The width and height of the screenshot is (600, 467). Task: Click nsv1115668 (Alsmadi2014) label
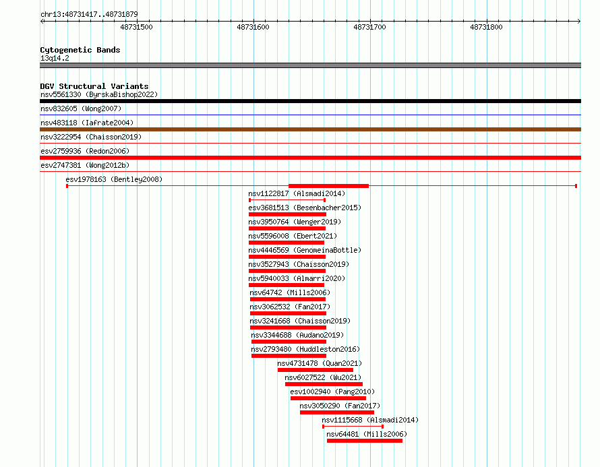(370, 420)
